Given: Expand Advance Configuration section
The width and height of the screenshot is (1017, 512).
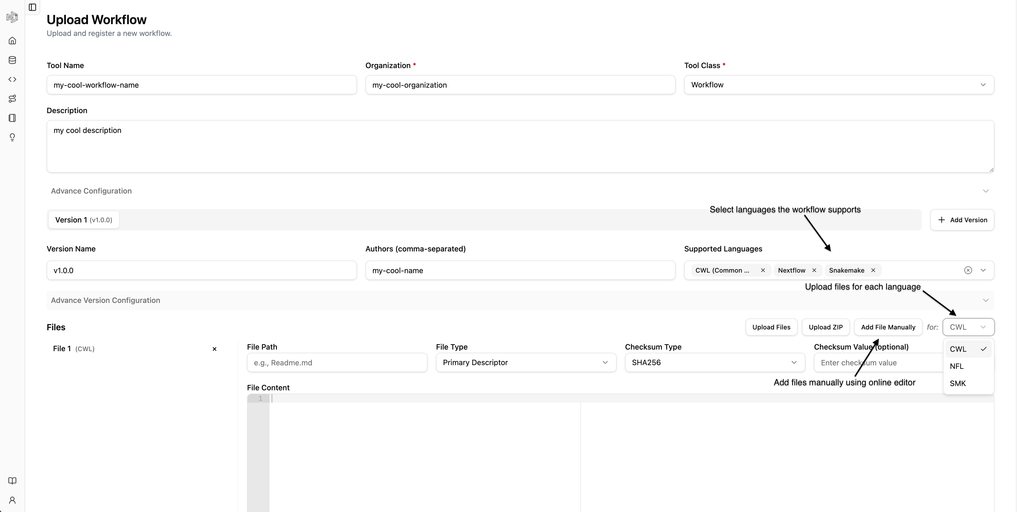Looking at the screenshot, I should point(520,191).
